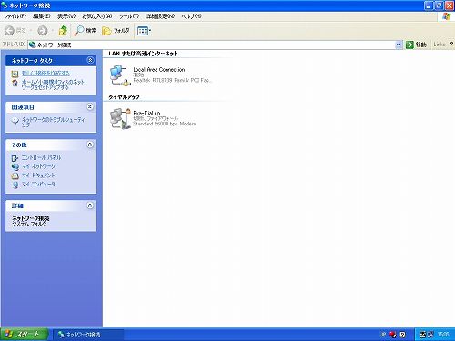Image resolution: width=455 pixels, height=341 pixels.
Task: Select the Exa-Dial up name text
Action: click(147, 113)
